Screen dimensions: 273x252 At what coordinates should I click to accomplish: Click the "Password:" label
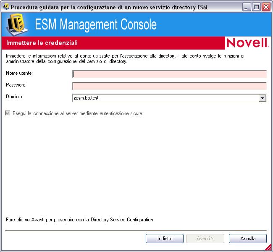click(16, 85)
